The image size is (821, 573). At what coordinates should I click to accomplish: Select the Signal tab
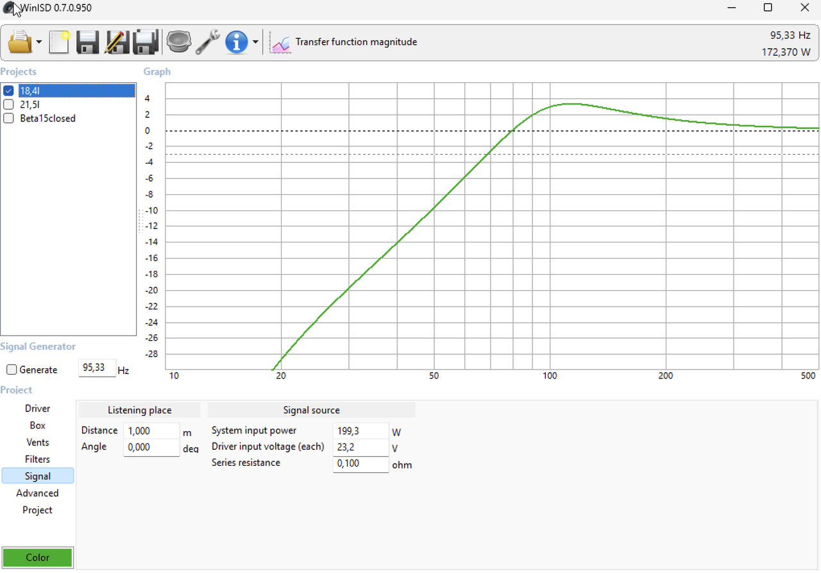pos(37,476)
